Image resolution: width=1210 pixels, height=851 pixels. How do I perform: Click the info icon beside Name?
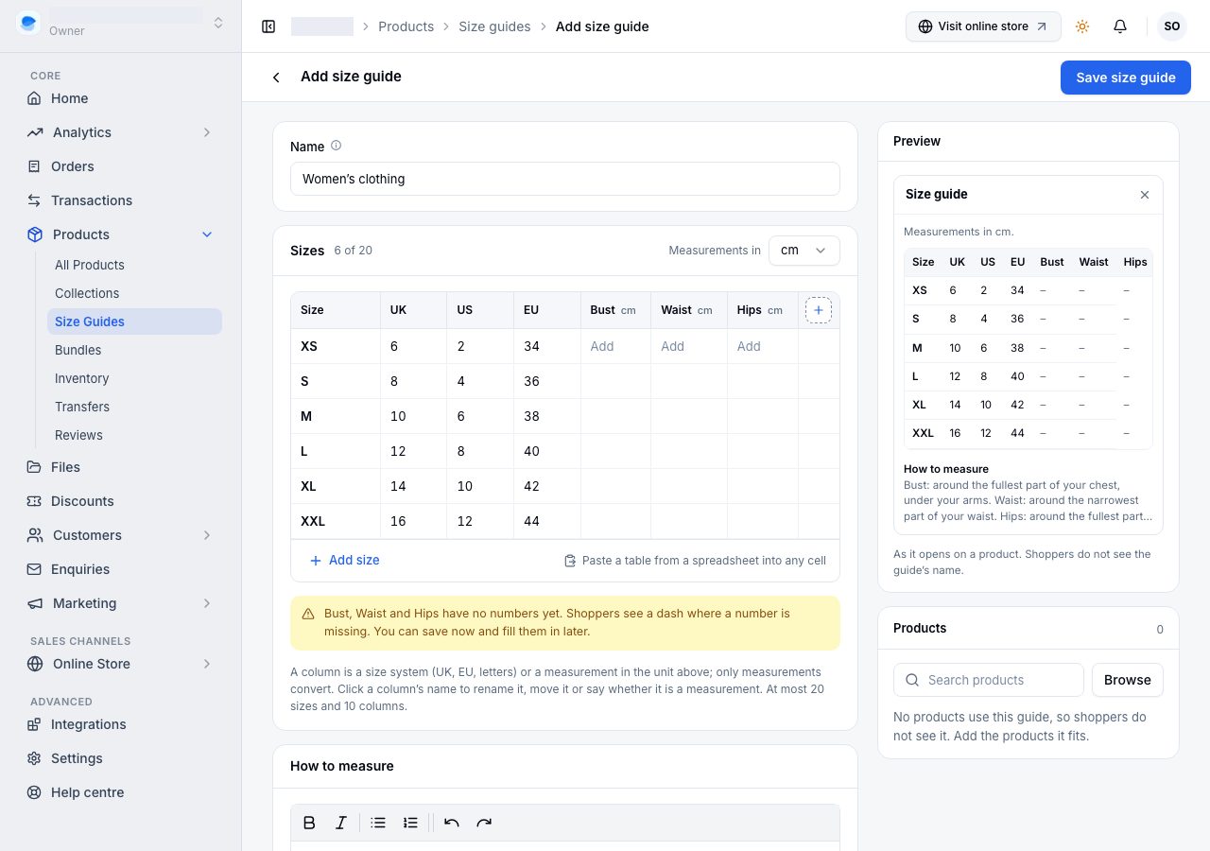(336, 146)
